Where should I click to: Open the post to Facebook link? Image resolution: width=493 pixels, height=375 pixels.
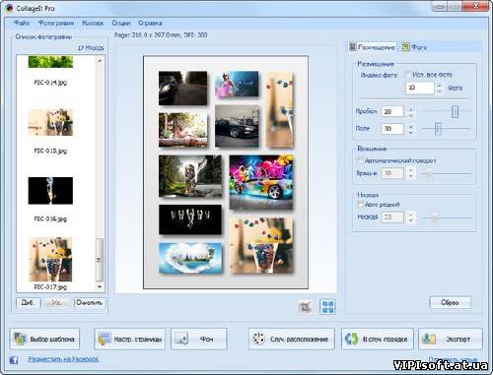[x=63, y=359]
